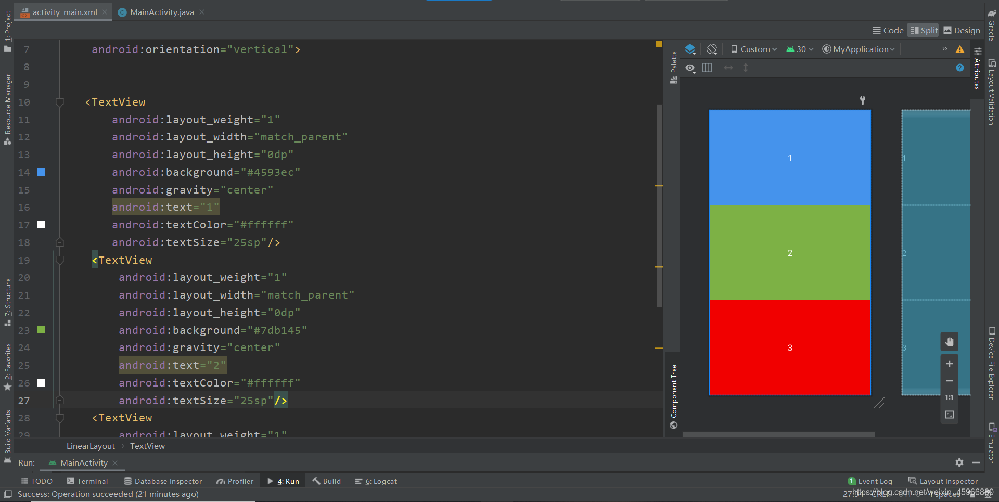Open the Structure tool window

(7, 302)
